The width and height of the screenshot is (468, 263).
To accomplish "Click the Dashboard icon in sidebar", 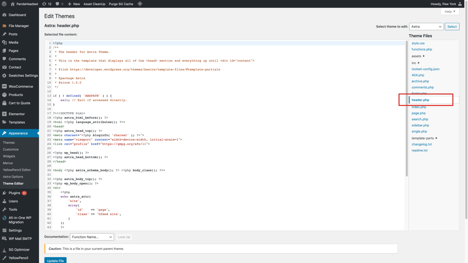I will (x=4, y=15).
